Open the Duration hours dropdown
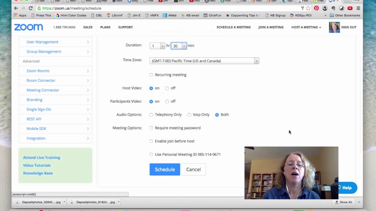 [x=157, y=46]
